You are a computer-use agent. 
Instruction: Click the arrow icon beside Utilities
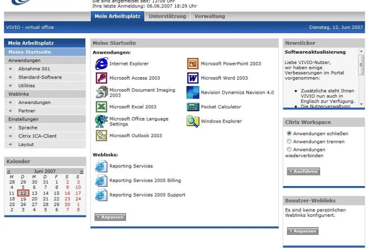coord(10,85)
